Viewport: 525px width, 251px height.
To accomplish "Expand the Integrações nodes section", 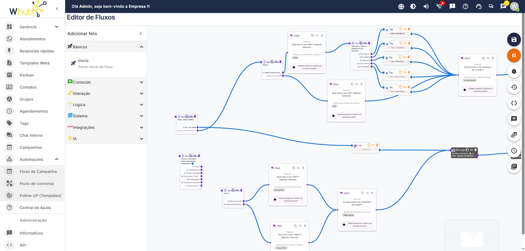I will (106, 127).
